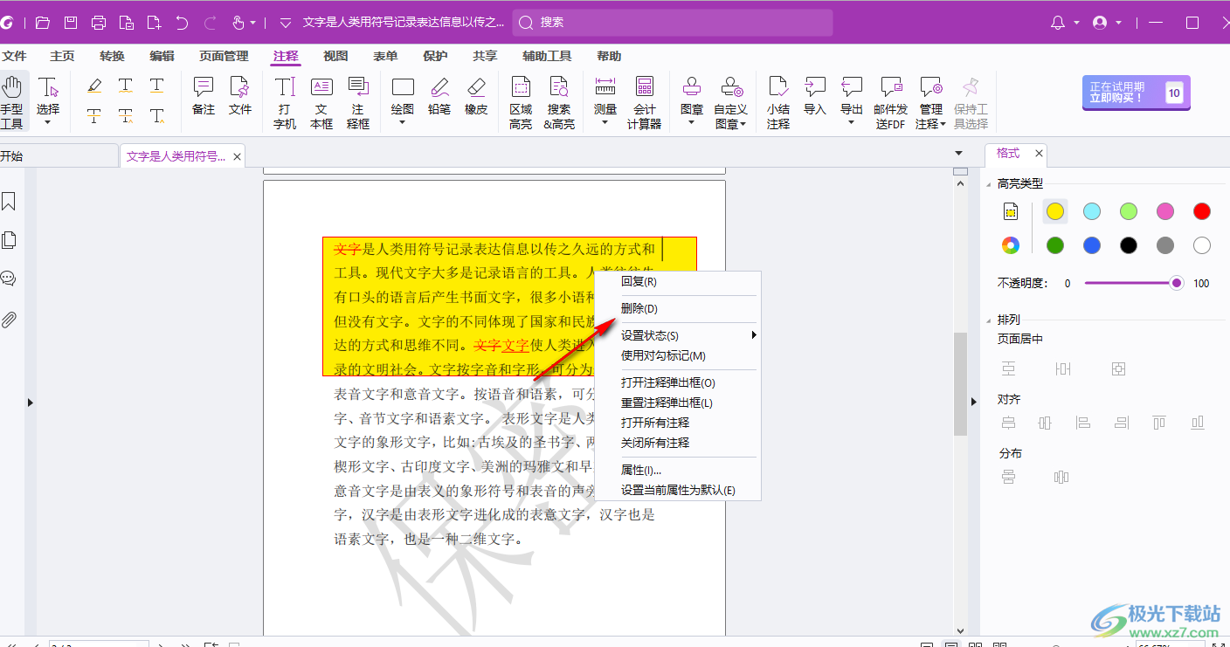Expand the Select (选择) tool dropdown
This screenshot has width=1230, height=647.
coord(48,123)
